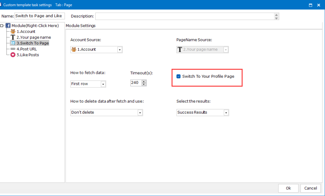Click the T text icon beside Your page name
Image resolution: width=325 pixels, height=196 pixels.
click(13, 37)
